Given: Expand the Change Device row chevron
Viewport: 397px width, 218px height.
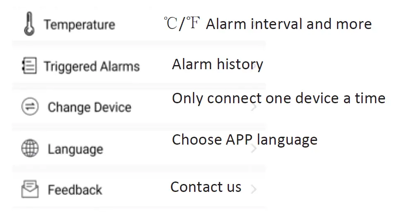Looking at the screenshot, I should coord(254,107).
